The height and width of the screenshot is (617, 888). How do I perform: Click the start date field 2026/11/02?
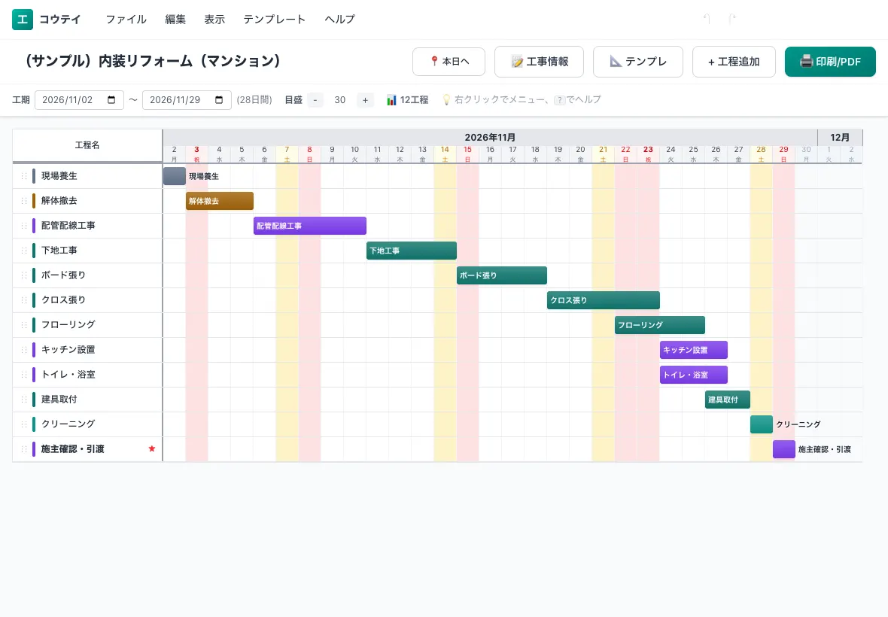(79, 99)
